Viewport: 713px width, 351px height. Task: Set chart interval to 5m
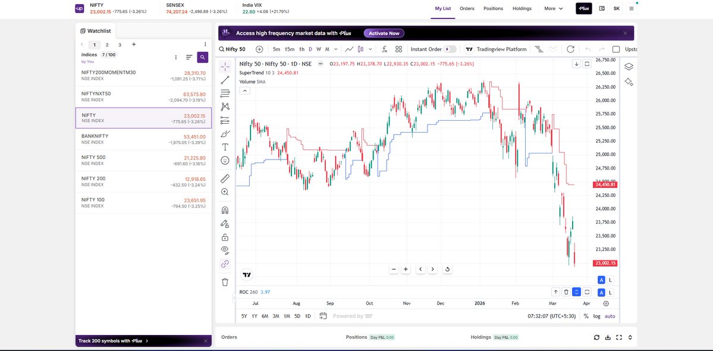pos(277,49)
